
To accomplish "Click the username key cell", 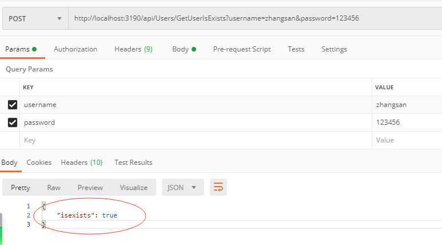I will pos(196,105).
